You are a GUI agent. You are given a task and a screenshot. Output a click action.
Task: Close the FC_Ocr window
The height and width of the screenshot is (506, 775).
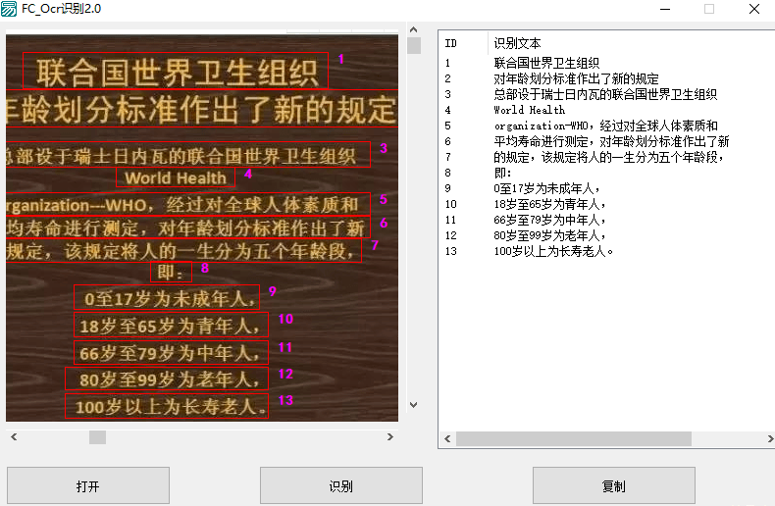click(754, 9)
